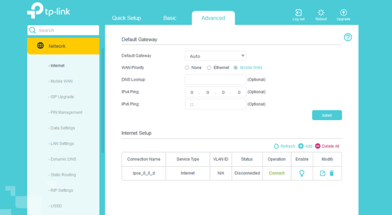Click the search magnifier icon
392x215 pixels.
pyautogui.click(x=32, y=30)
